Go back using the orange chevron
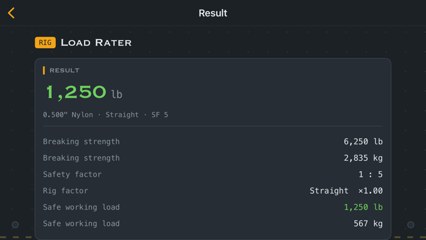The image size is (426, 240). click(x=11, y=13)
